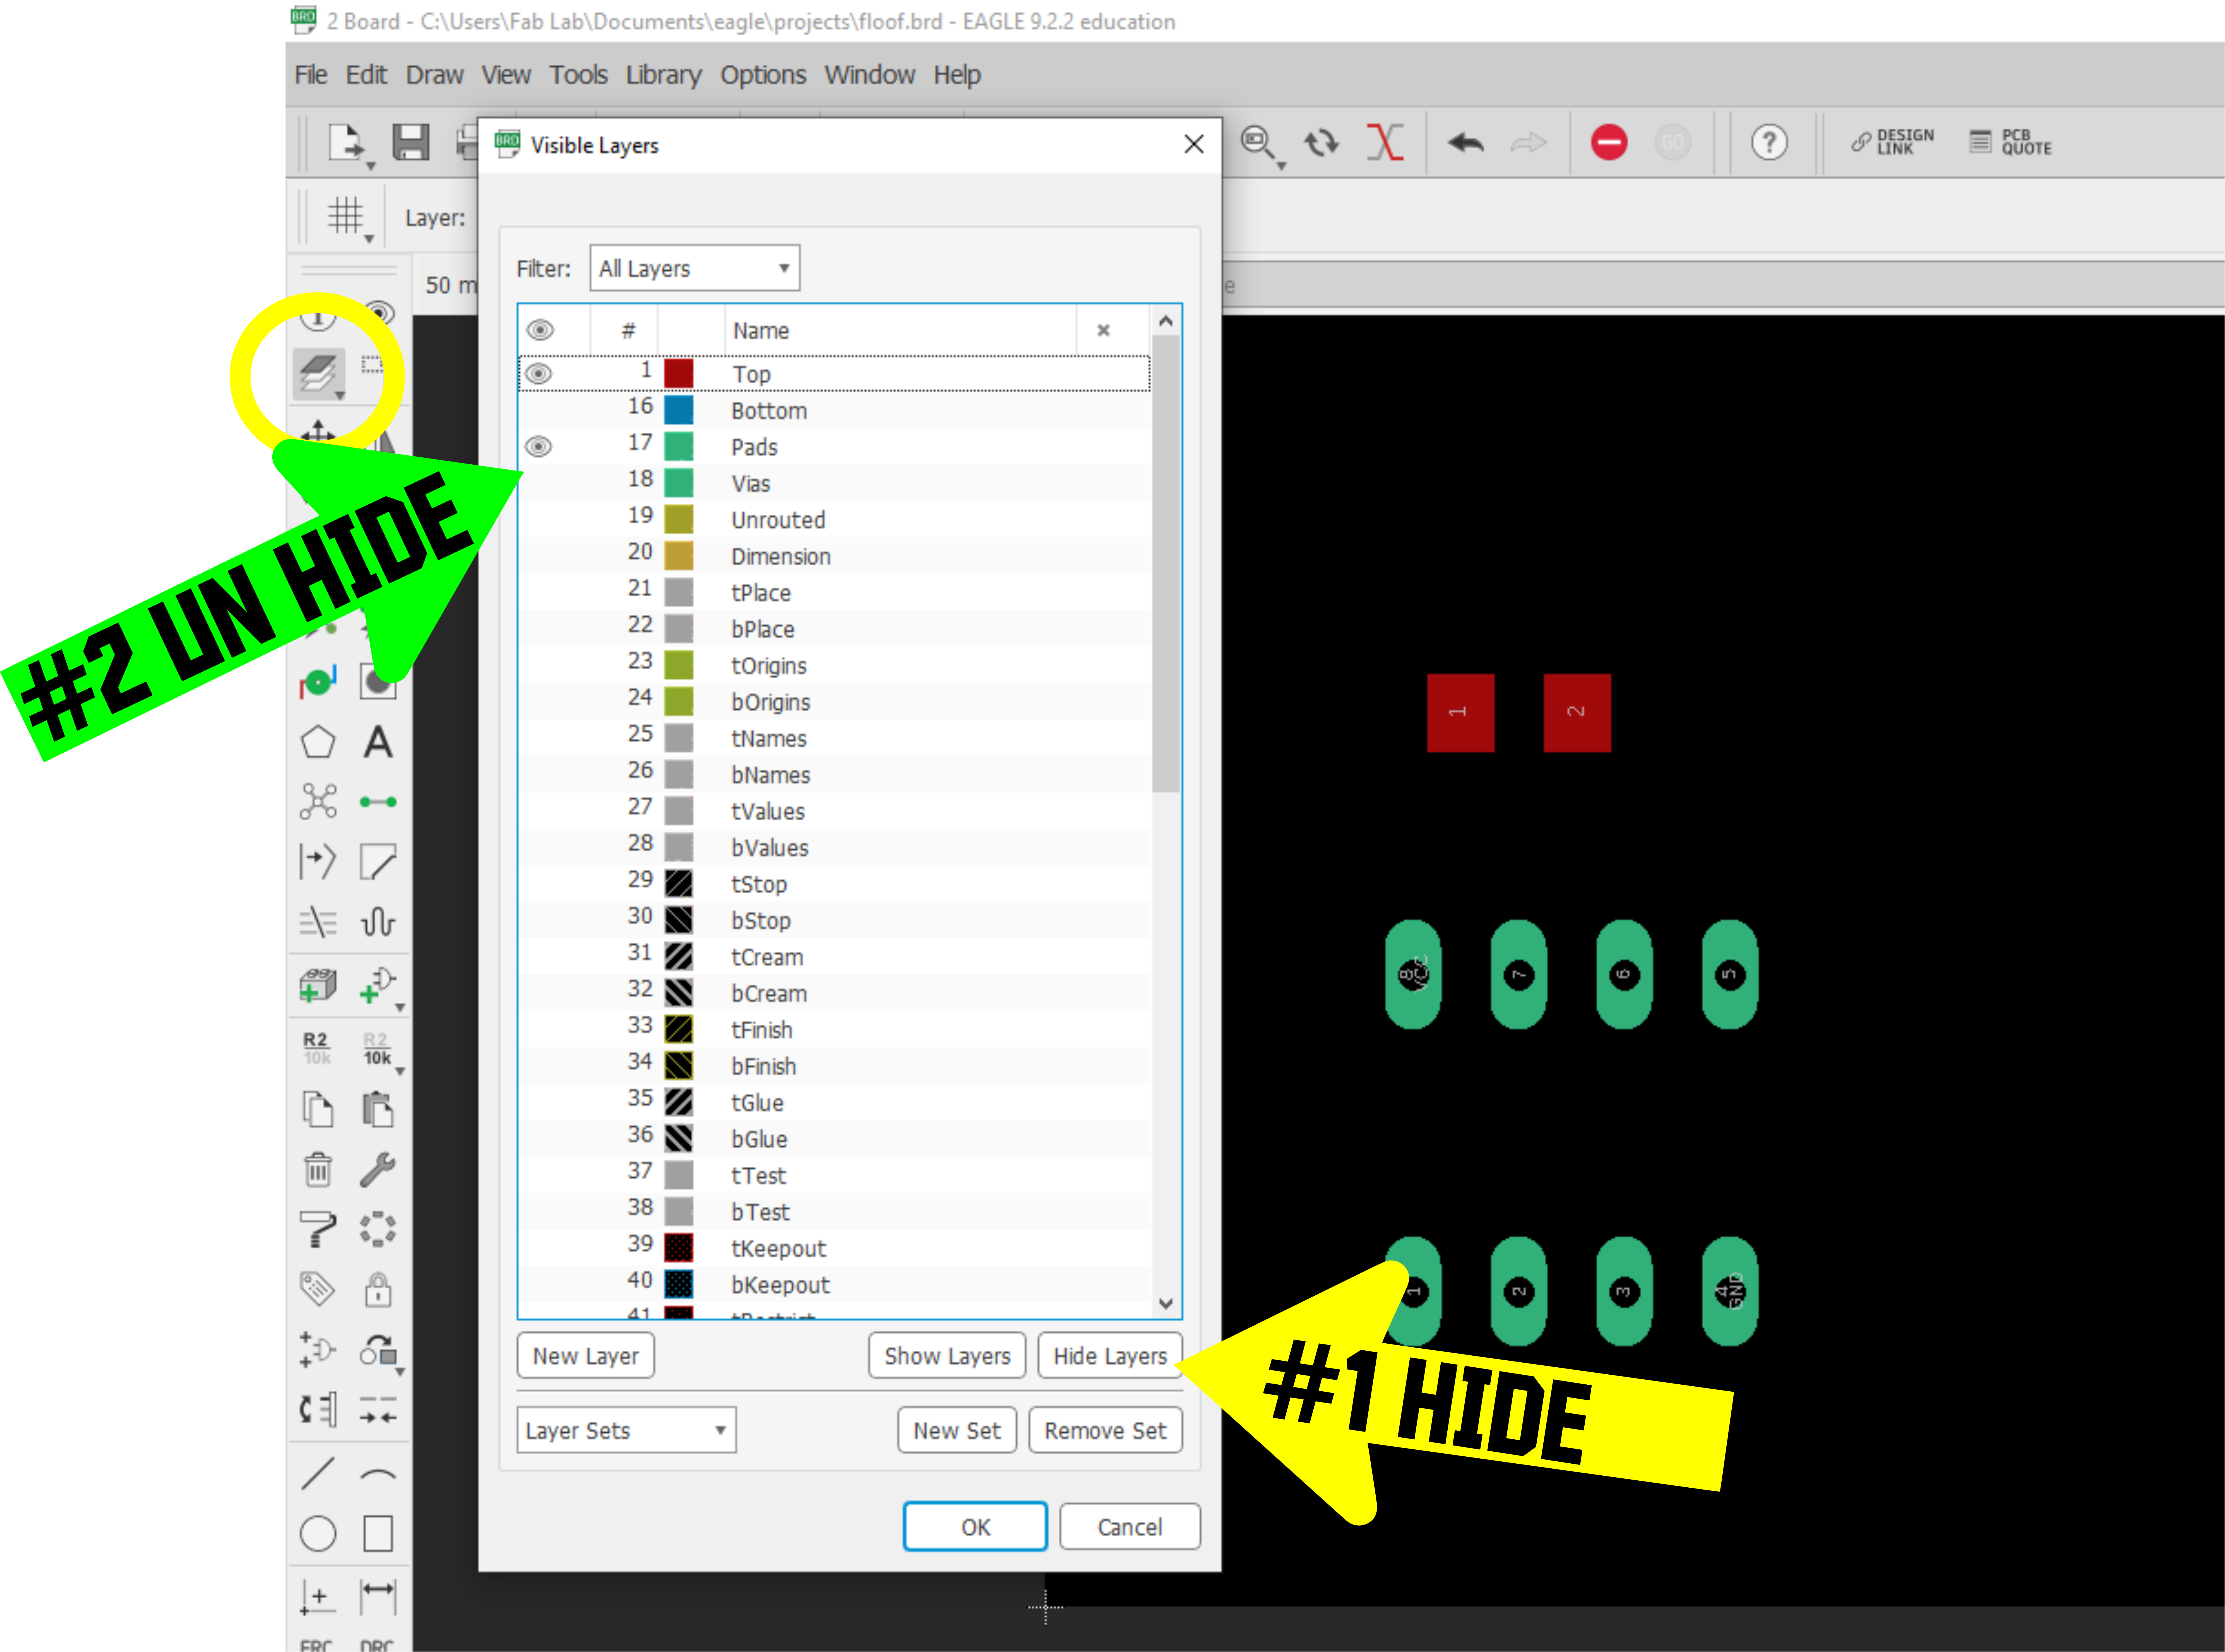Toggle visibility of the Vias layer
Image resolution: width=2225 pixels, height=1652 pixels.
[x=538, y=483]
